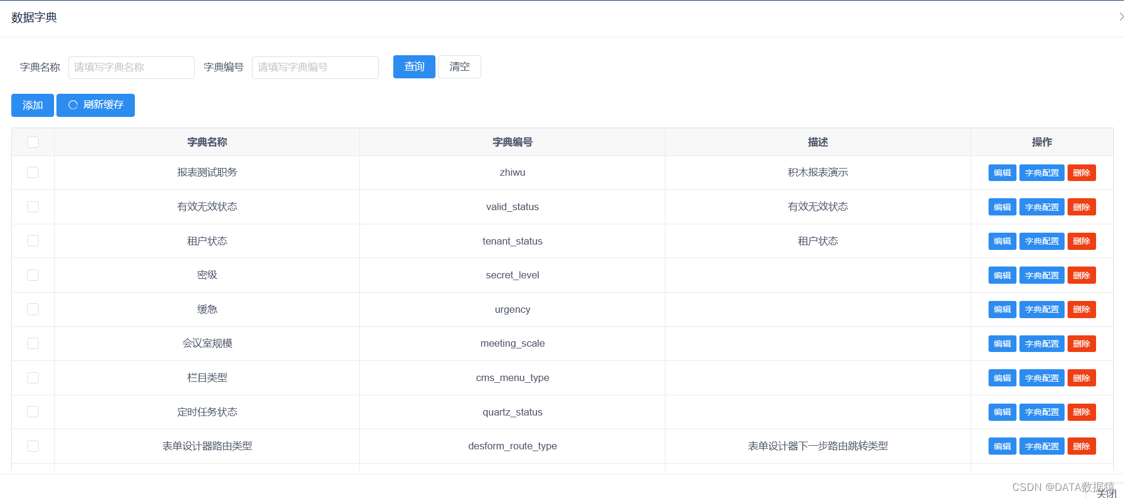Edit the urgency dictionary row
Screen dimensions: 1124x498
point(1002,309)
